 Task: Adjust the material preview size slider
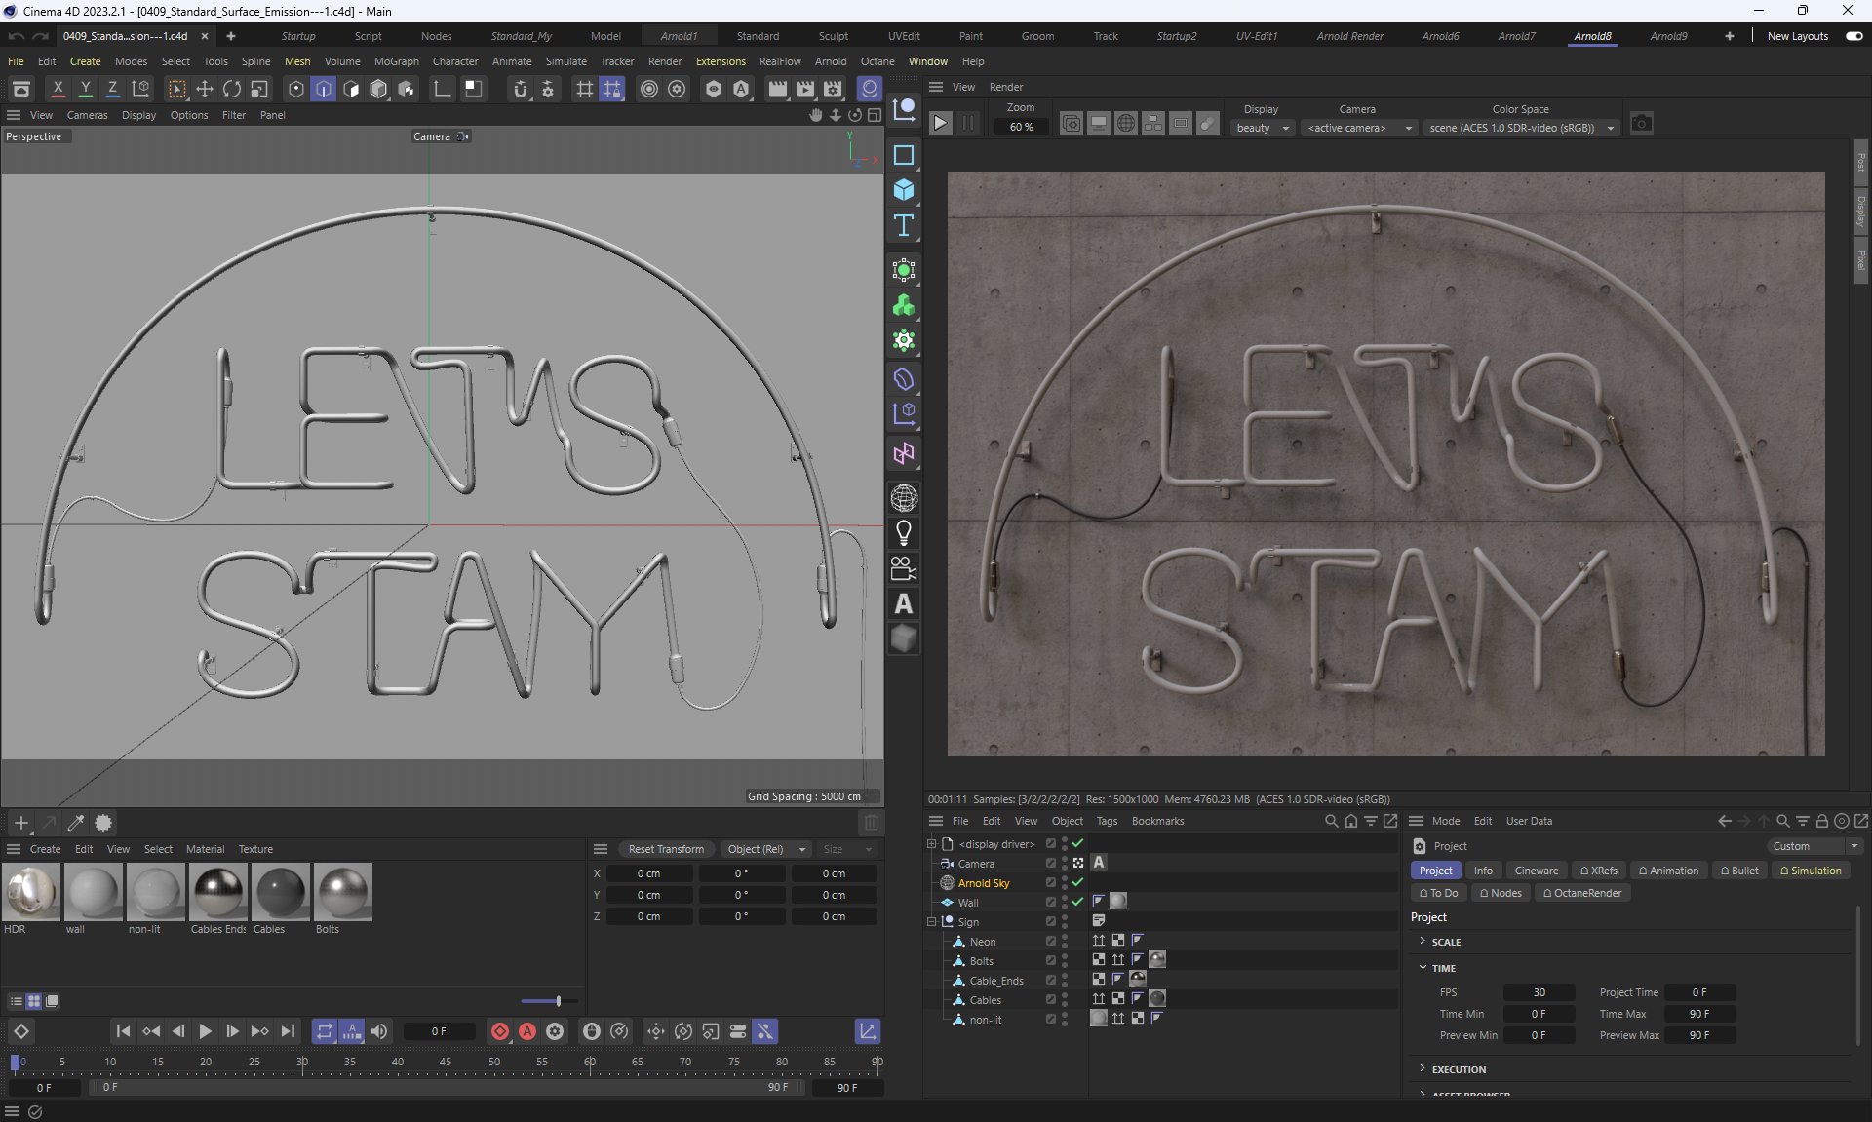(x=558, y=1001)
